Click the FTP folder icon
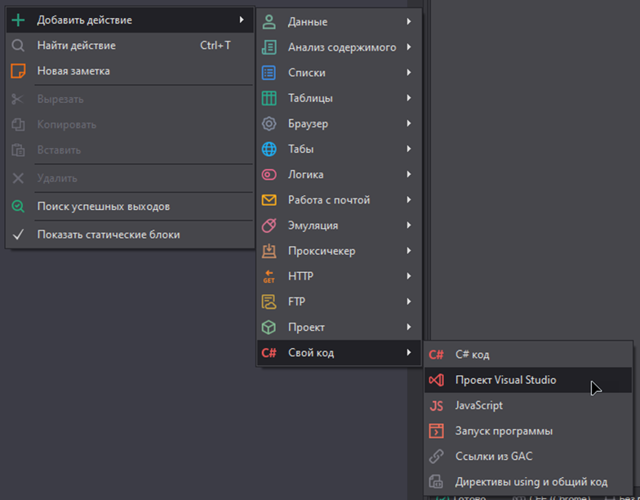The width and height of the screenshot is (640, 500). (269, 301)
